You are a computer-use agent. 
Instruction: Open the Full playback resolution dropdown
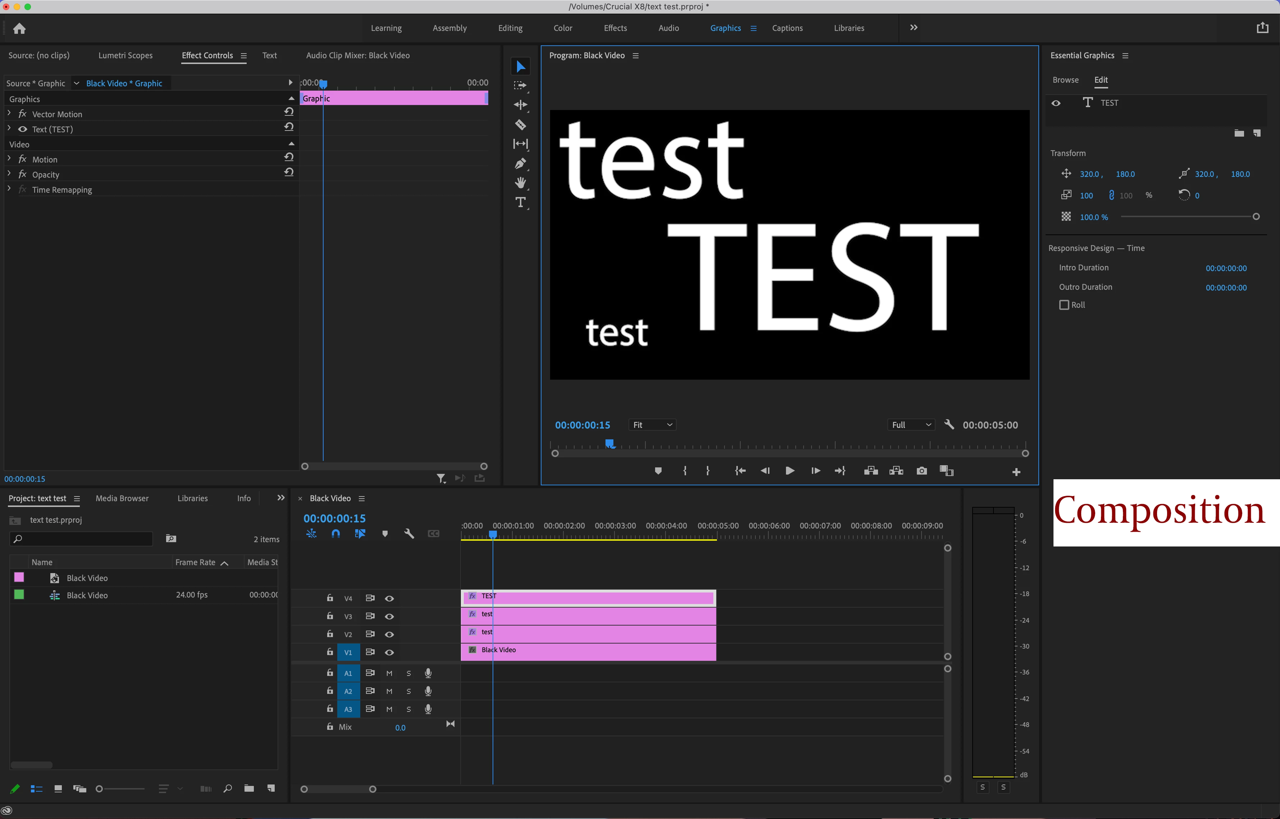click(911, 425)
